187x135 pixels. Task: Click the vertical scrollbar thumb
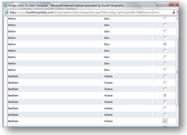coord(177,72)
